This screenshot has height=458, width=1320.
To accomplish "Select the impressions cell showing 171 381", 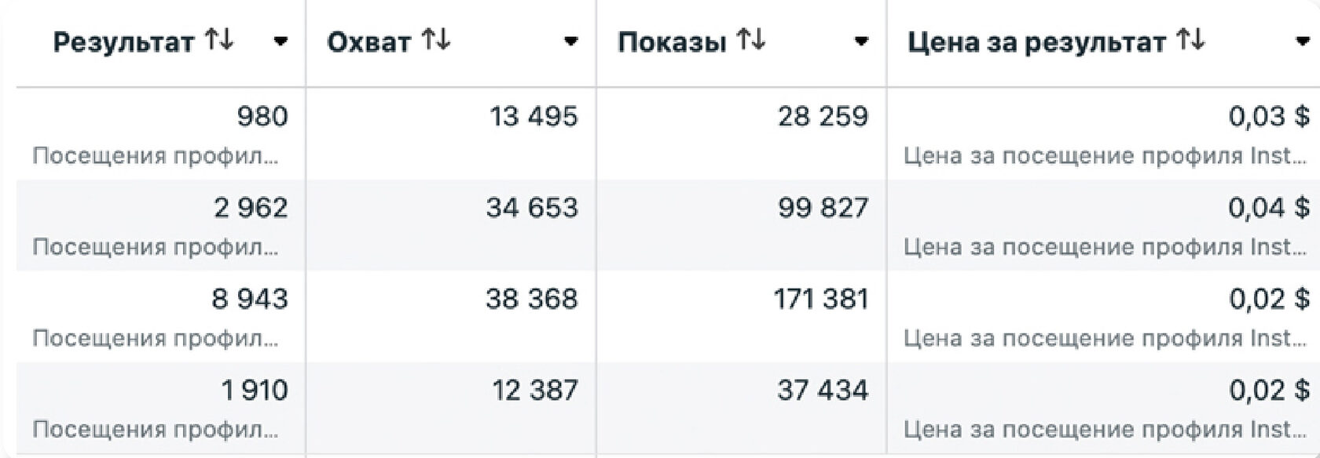I will (742, 316).
